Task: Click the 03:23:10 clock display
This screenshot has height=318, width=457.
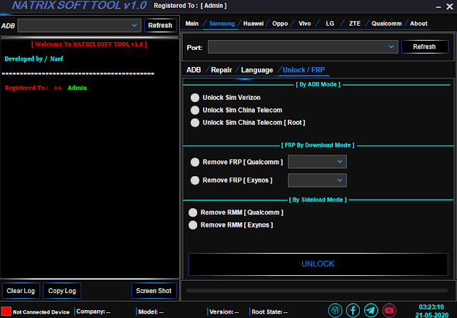Action: [x=431, y=307]
